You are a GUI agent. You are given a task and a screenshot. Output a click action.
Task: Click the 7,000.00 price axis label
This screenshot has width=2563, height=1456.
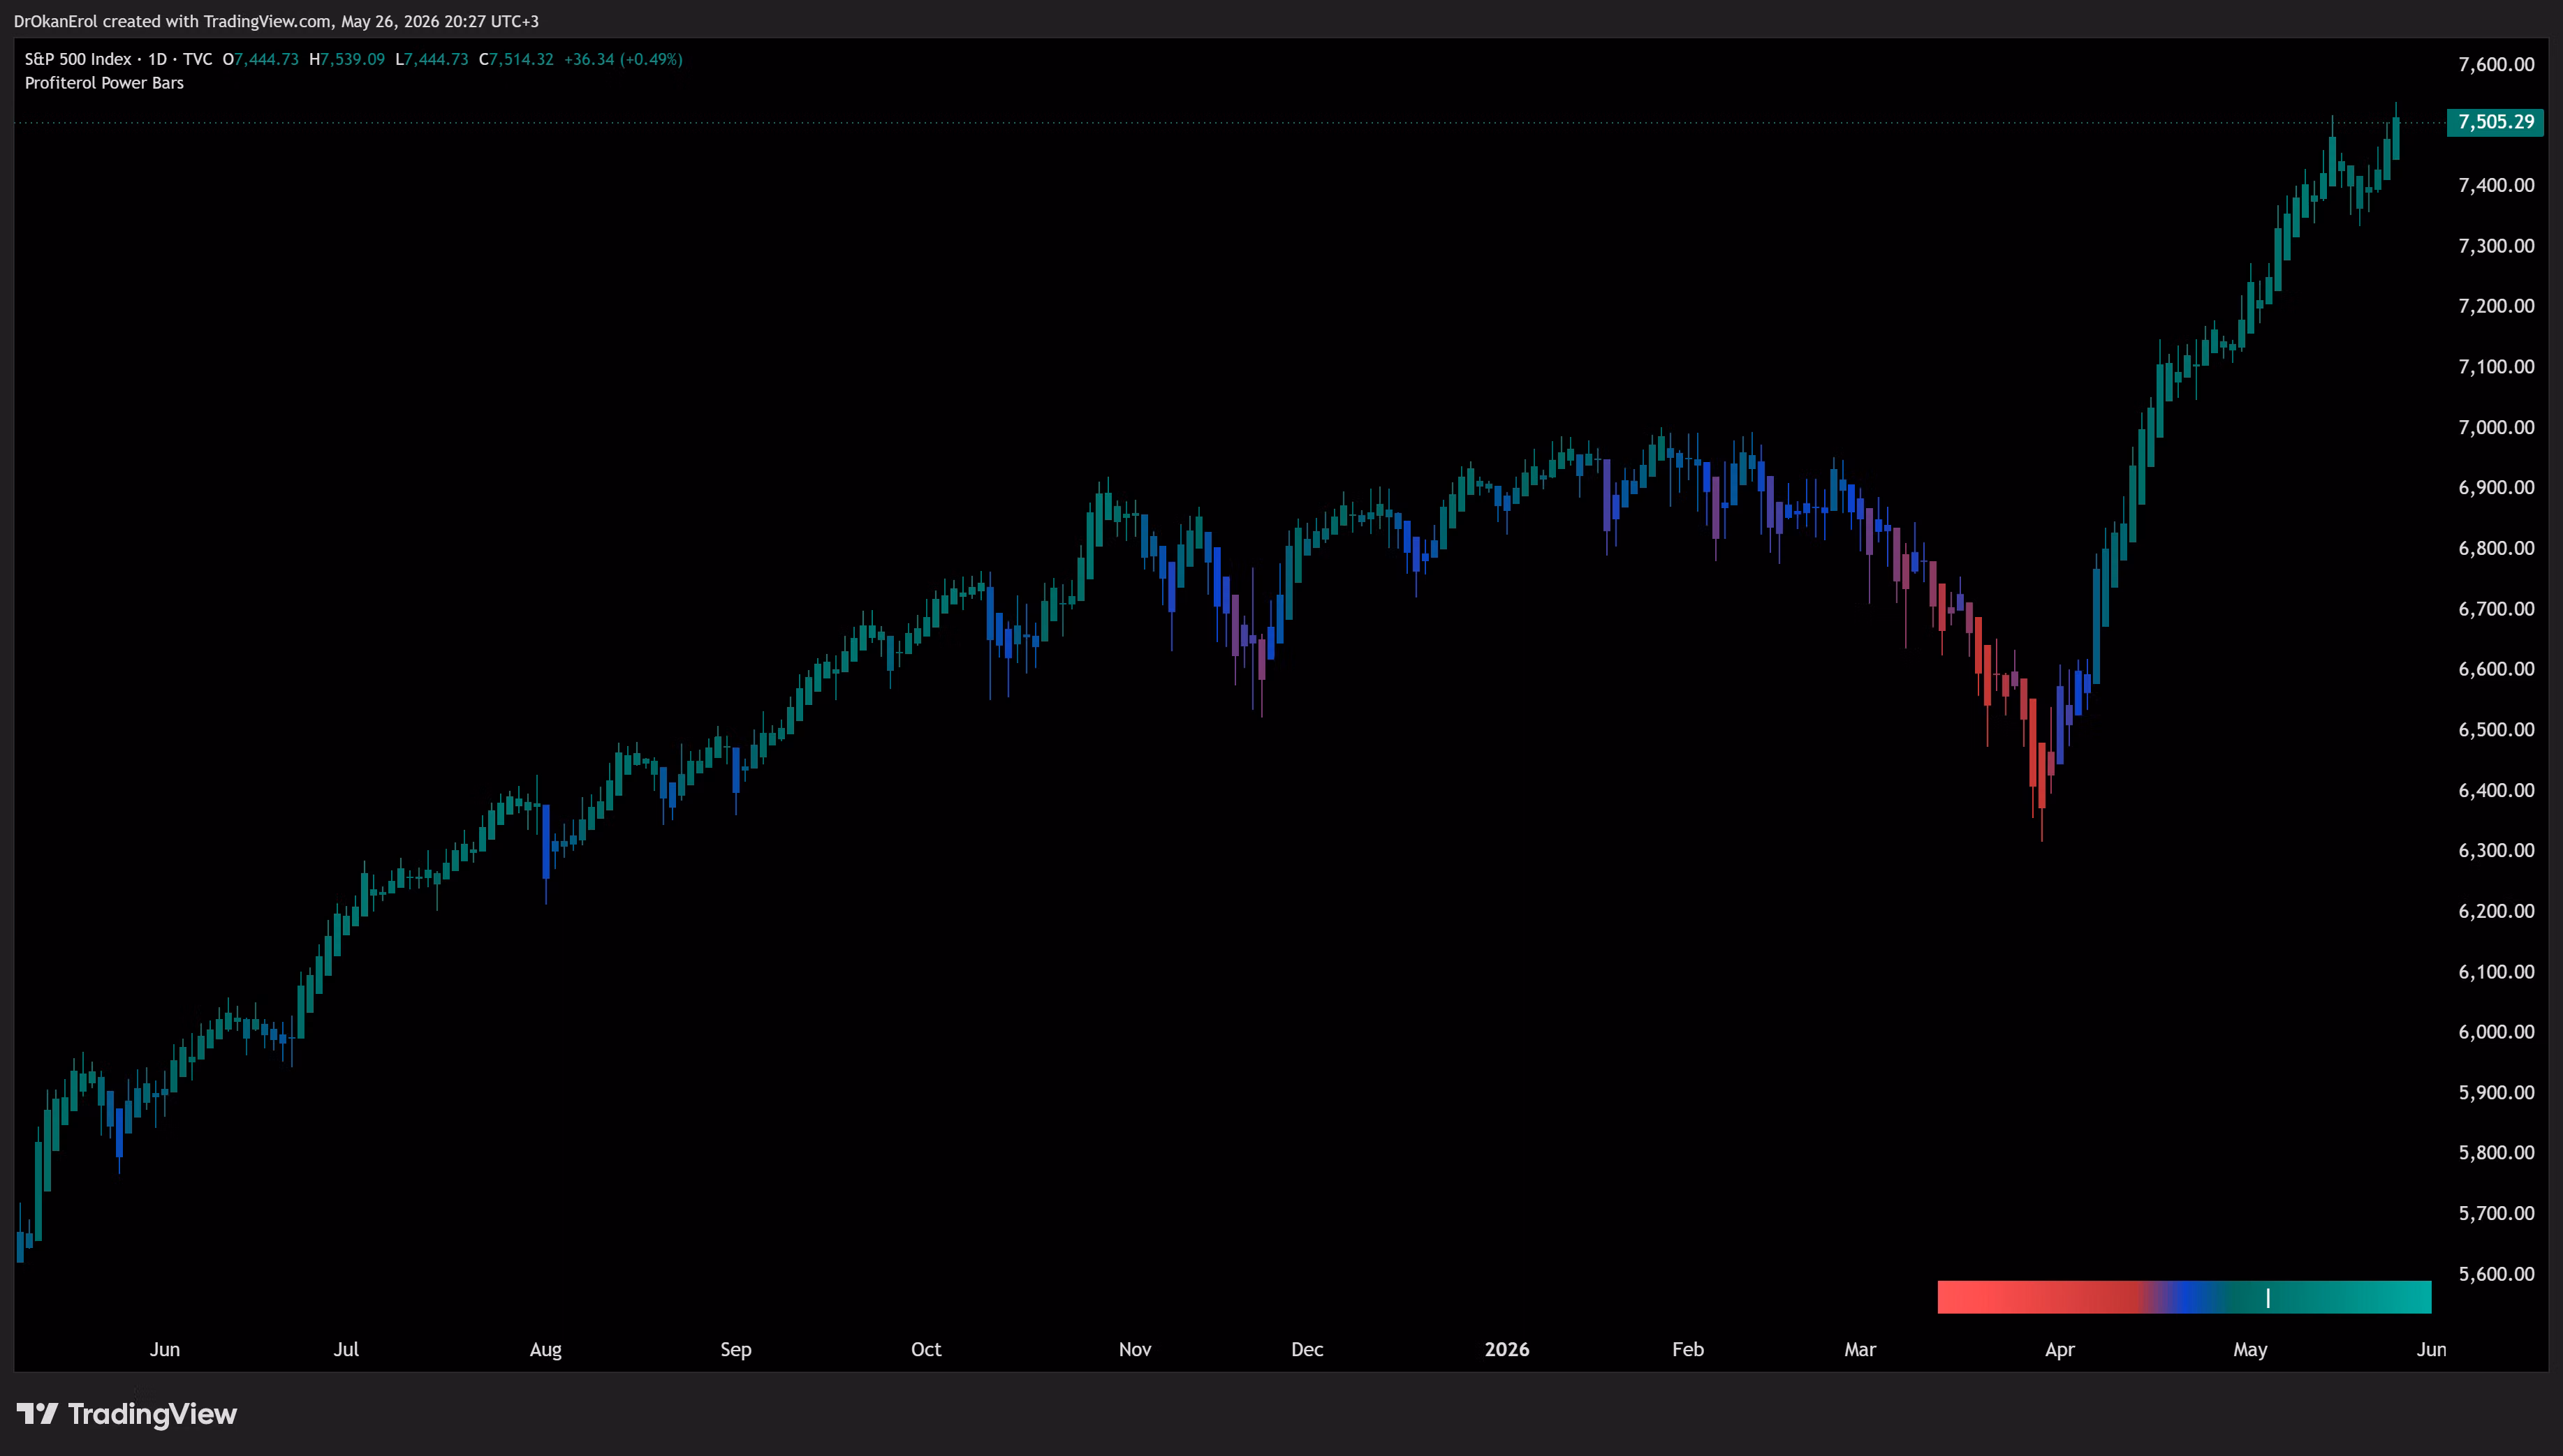click(x=2496, y=427)
